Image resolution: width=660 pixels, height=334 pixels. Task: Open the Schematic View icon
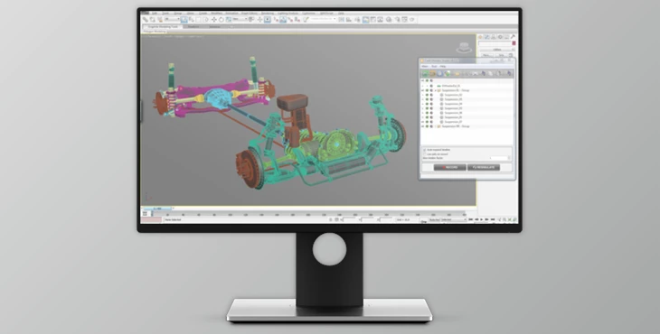pyautogui.click(x=380, y=19)
